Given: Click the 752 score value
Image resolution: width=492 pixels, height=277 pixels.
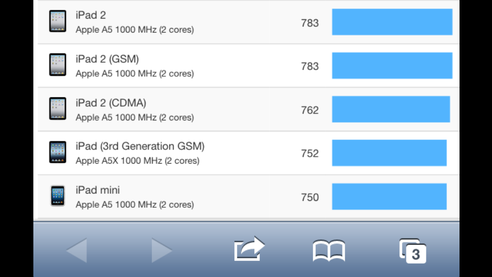Looking at the screenshot, I should click(310, 153).
